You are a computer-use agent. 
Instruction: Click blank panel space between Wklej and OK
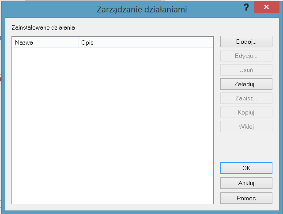tap(246, 147)
